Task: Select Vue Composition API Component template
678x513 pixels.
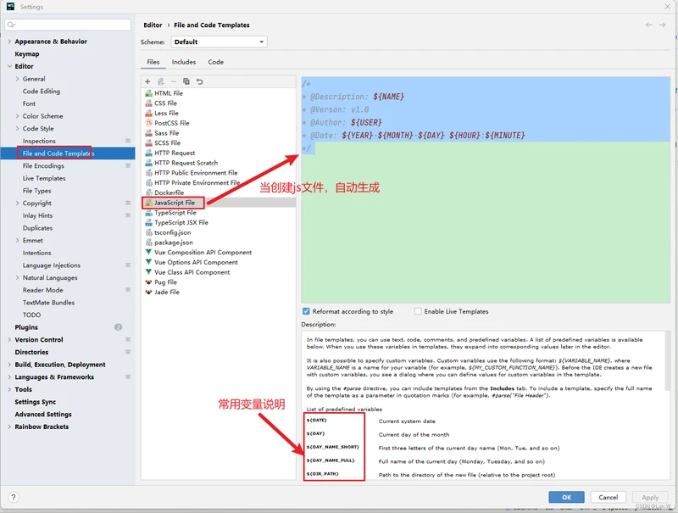Action: click(x=203, y=252)
